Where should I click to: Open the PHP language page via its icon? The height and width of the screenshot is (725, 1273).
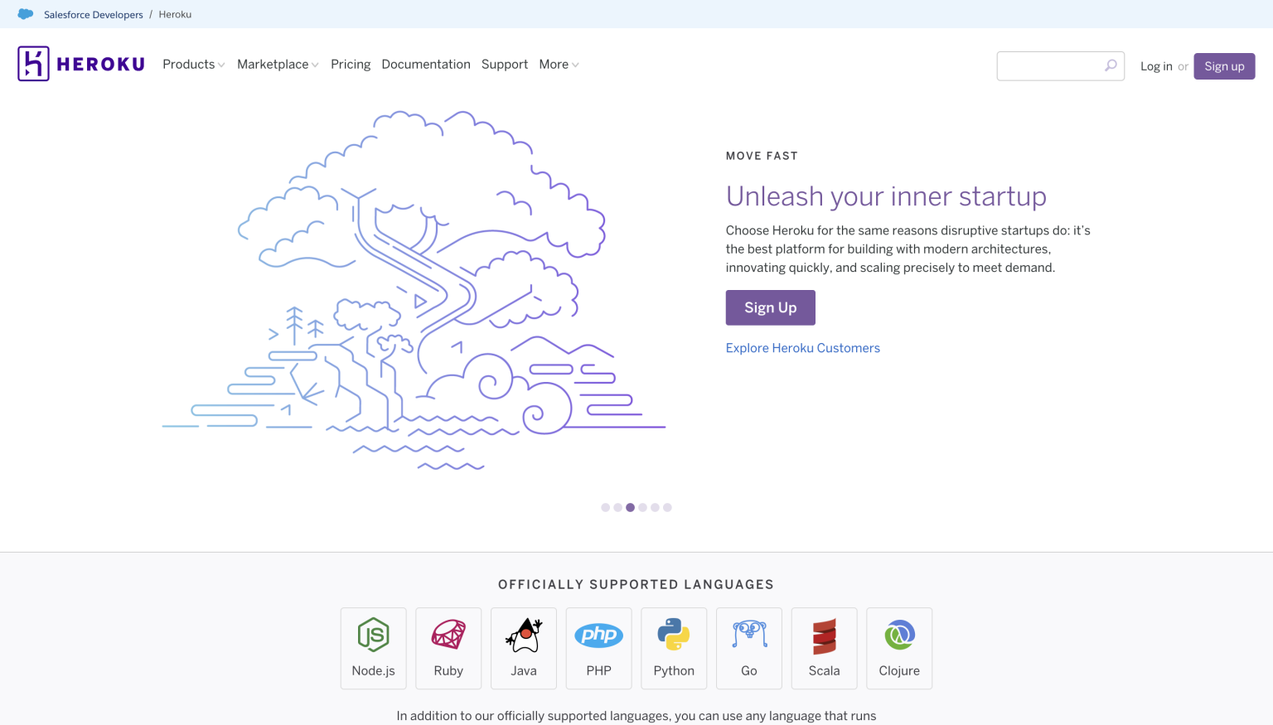(598, 635)
